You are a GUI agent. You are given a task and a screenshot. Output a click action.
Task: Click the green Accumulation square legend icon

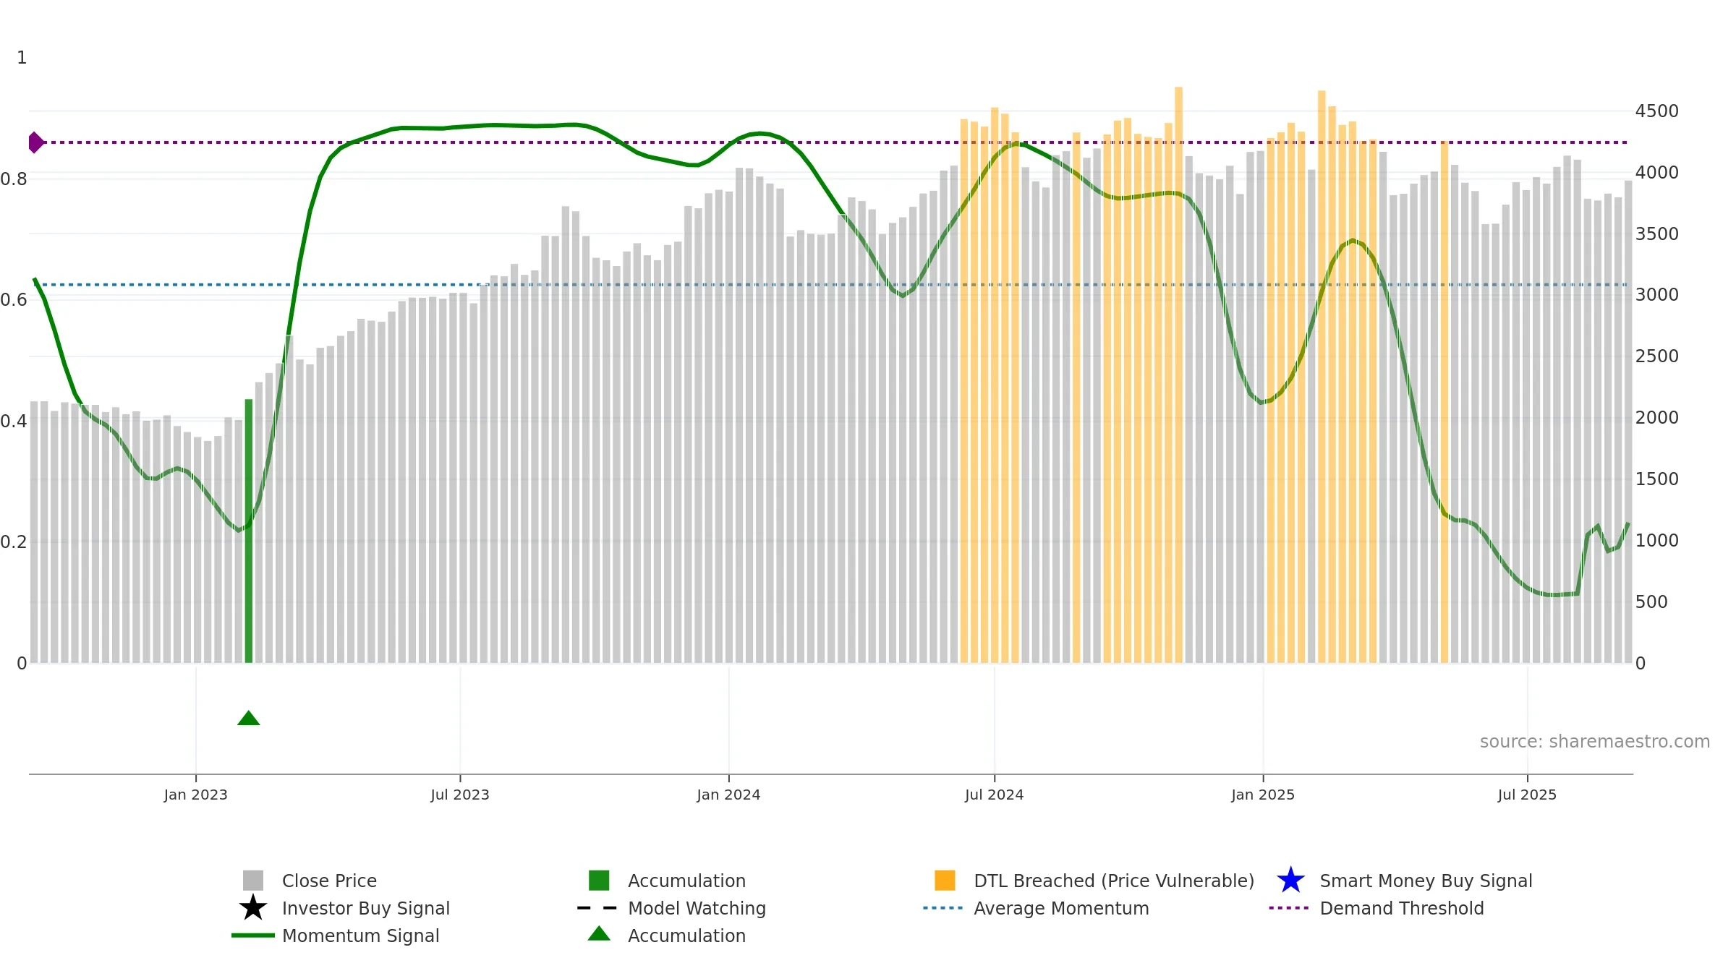pos(599,881)
